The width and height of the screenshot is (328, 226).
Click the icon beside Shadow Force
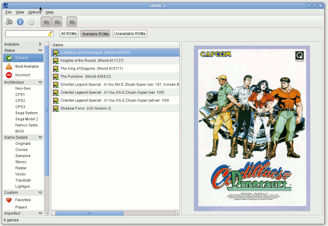(56, 108)
